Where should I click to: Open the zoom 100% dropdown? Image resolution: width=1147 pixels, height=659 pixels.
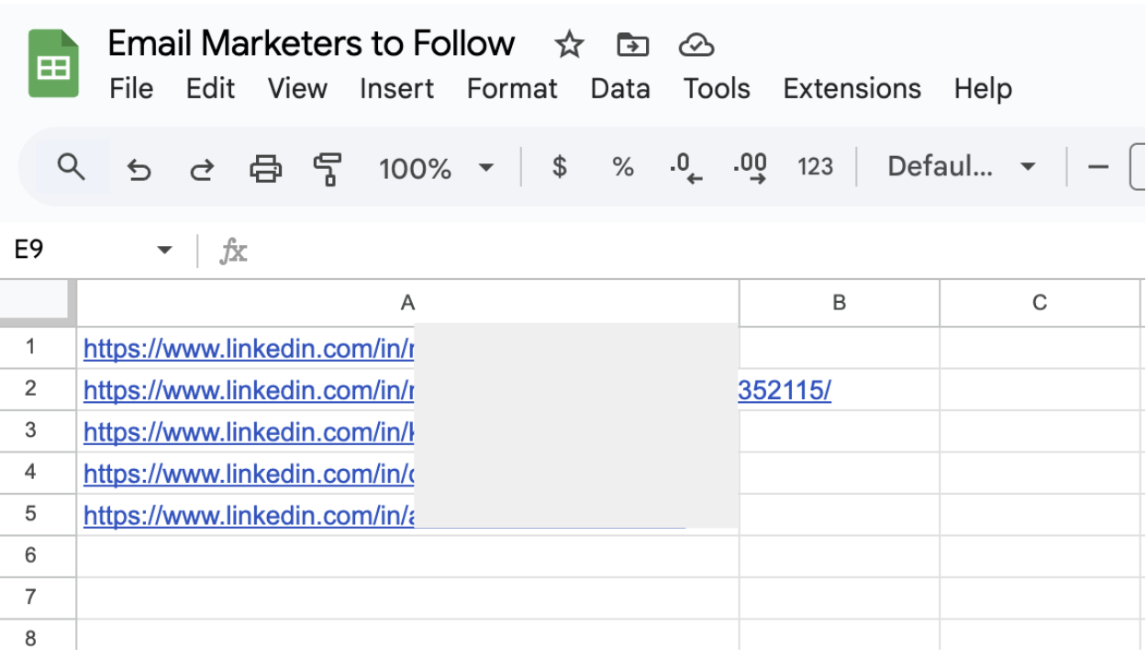[x=437, y=168]
